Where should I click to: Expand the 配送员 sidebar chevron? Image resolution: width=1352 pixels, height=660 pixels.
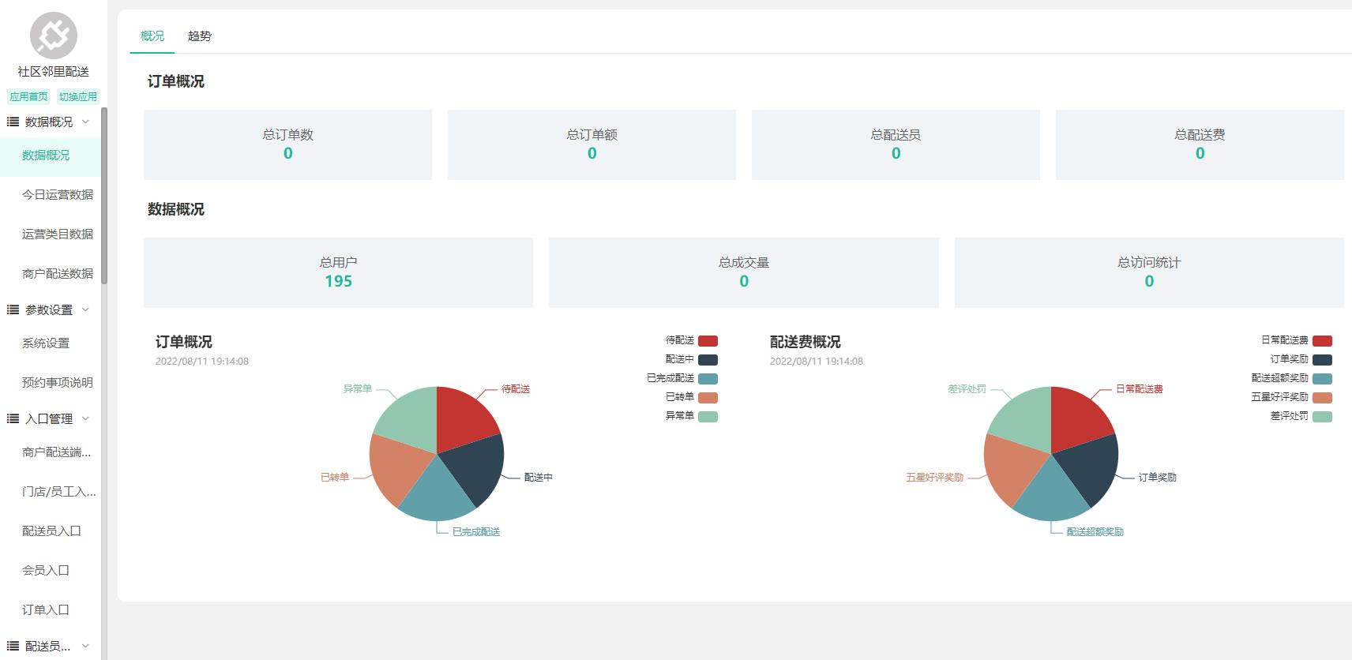pos(86,646)
